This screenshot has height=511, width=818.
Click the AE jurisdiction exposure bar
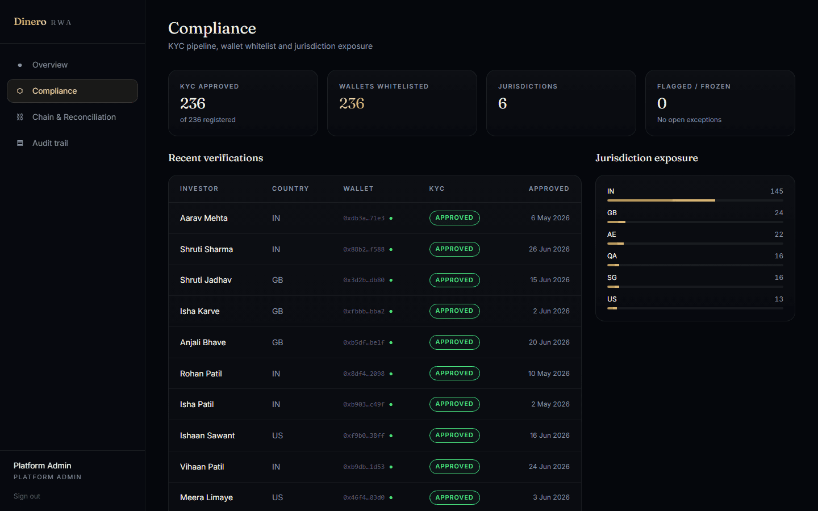click(695, 244)
